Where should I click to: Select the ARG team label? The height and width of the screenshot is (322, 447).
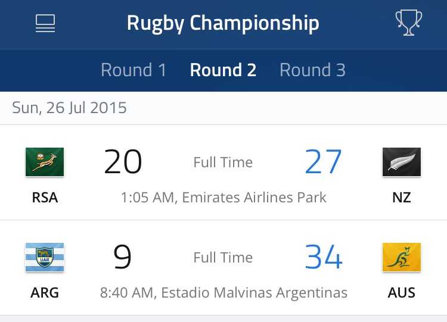[x=45, y=293]
